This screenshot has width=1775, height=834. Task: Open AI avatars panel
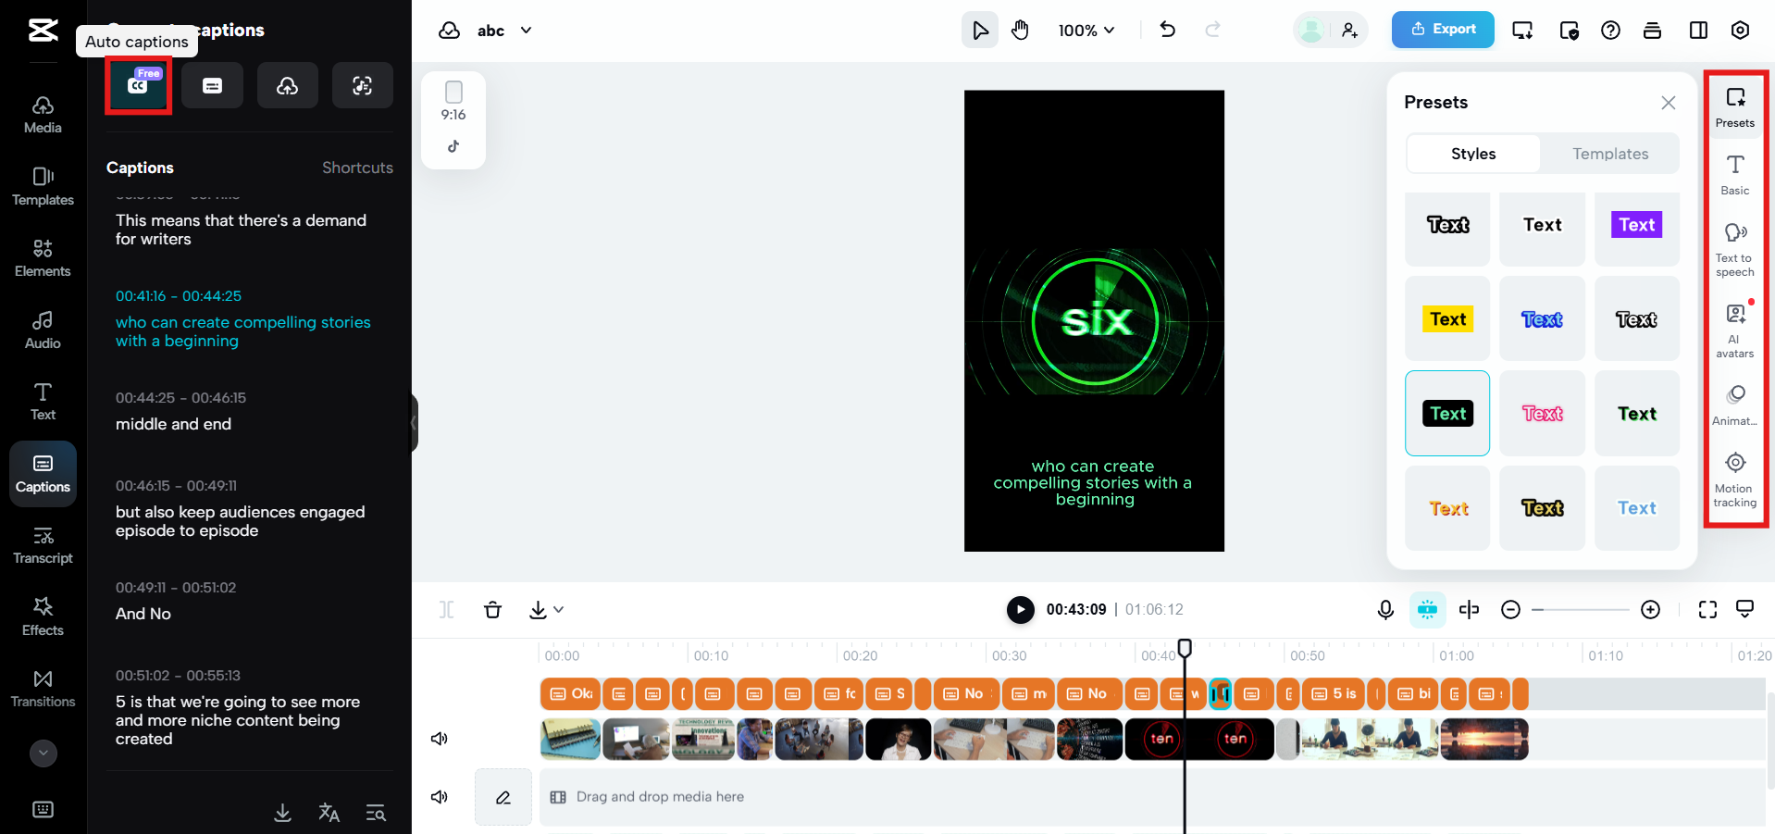point(1735,331)
